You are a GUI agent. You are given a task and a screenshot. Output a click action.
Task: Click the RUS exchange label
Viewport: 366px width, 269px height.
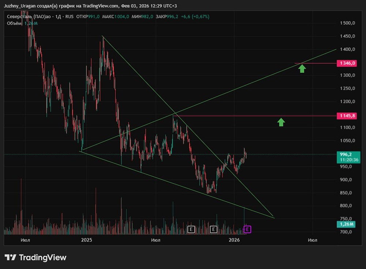[69, 16]
